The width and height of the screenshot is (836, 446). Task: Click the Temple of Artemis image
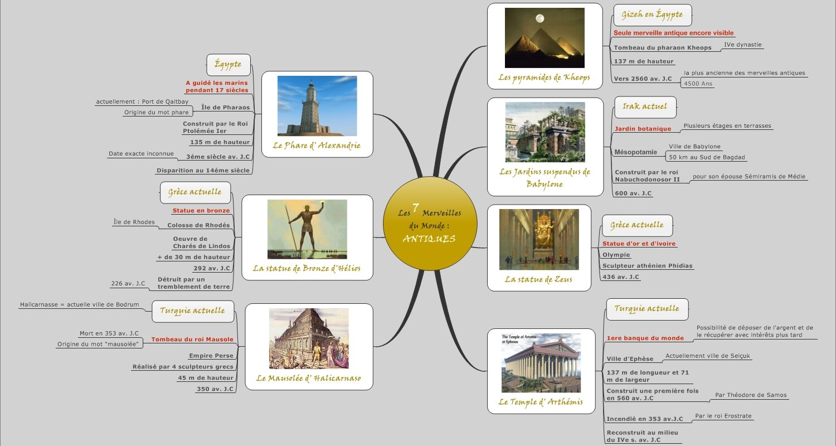(x=541, y=363)
